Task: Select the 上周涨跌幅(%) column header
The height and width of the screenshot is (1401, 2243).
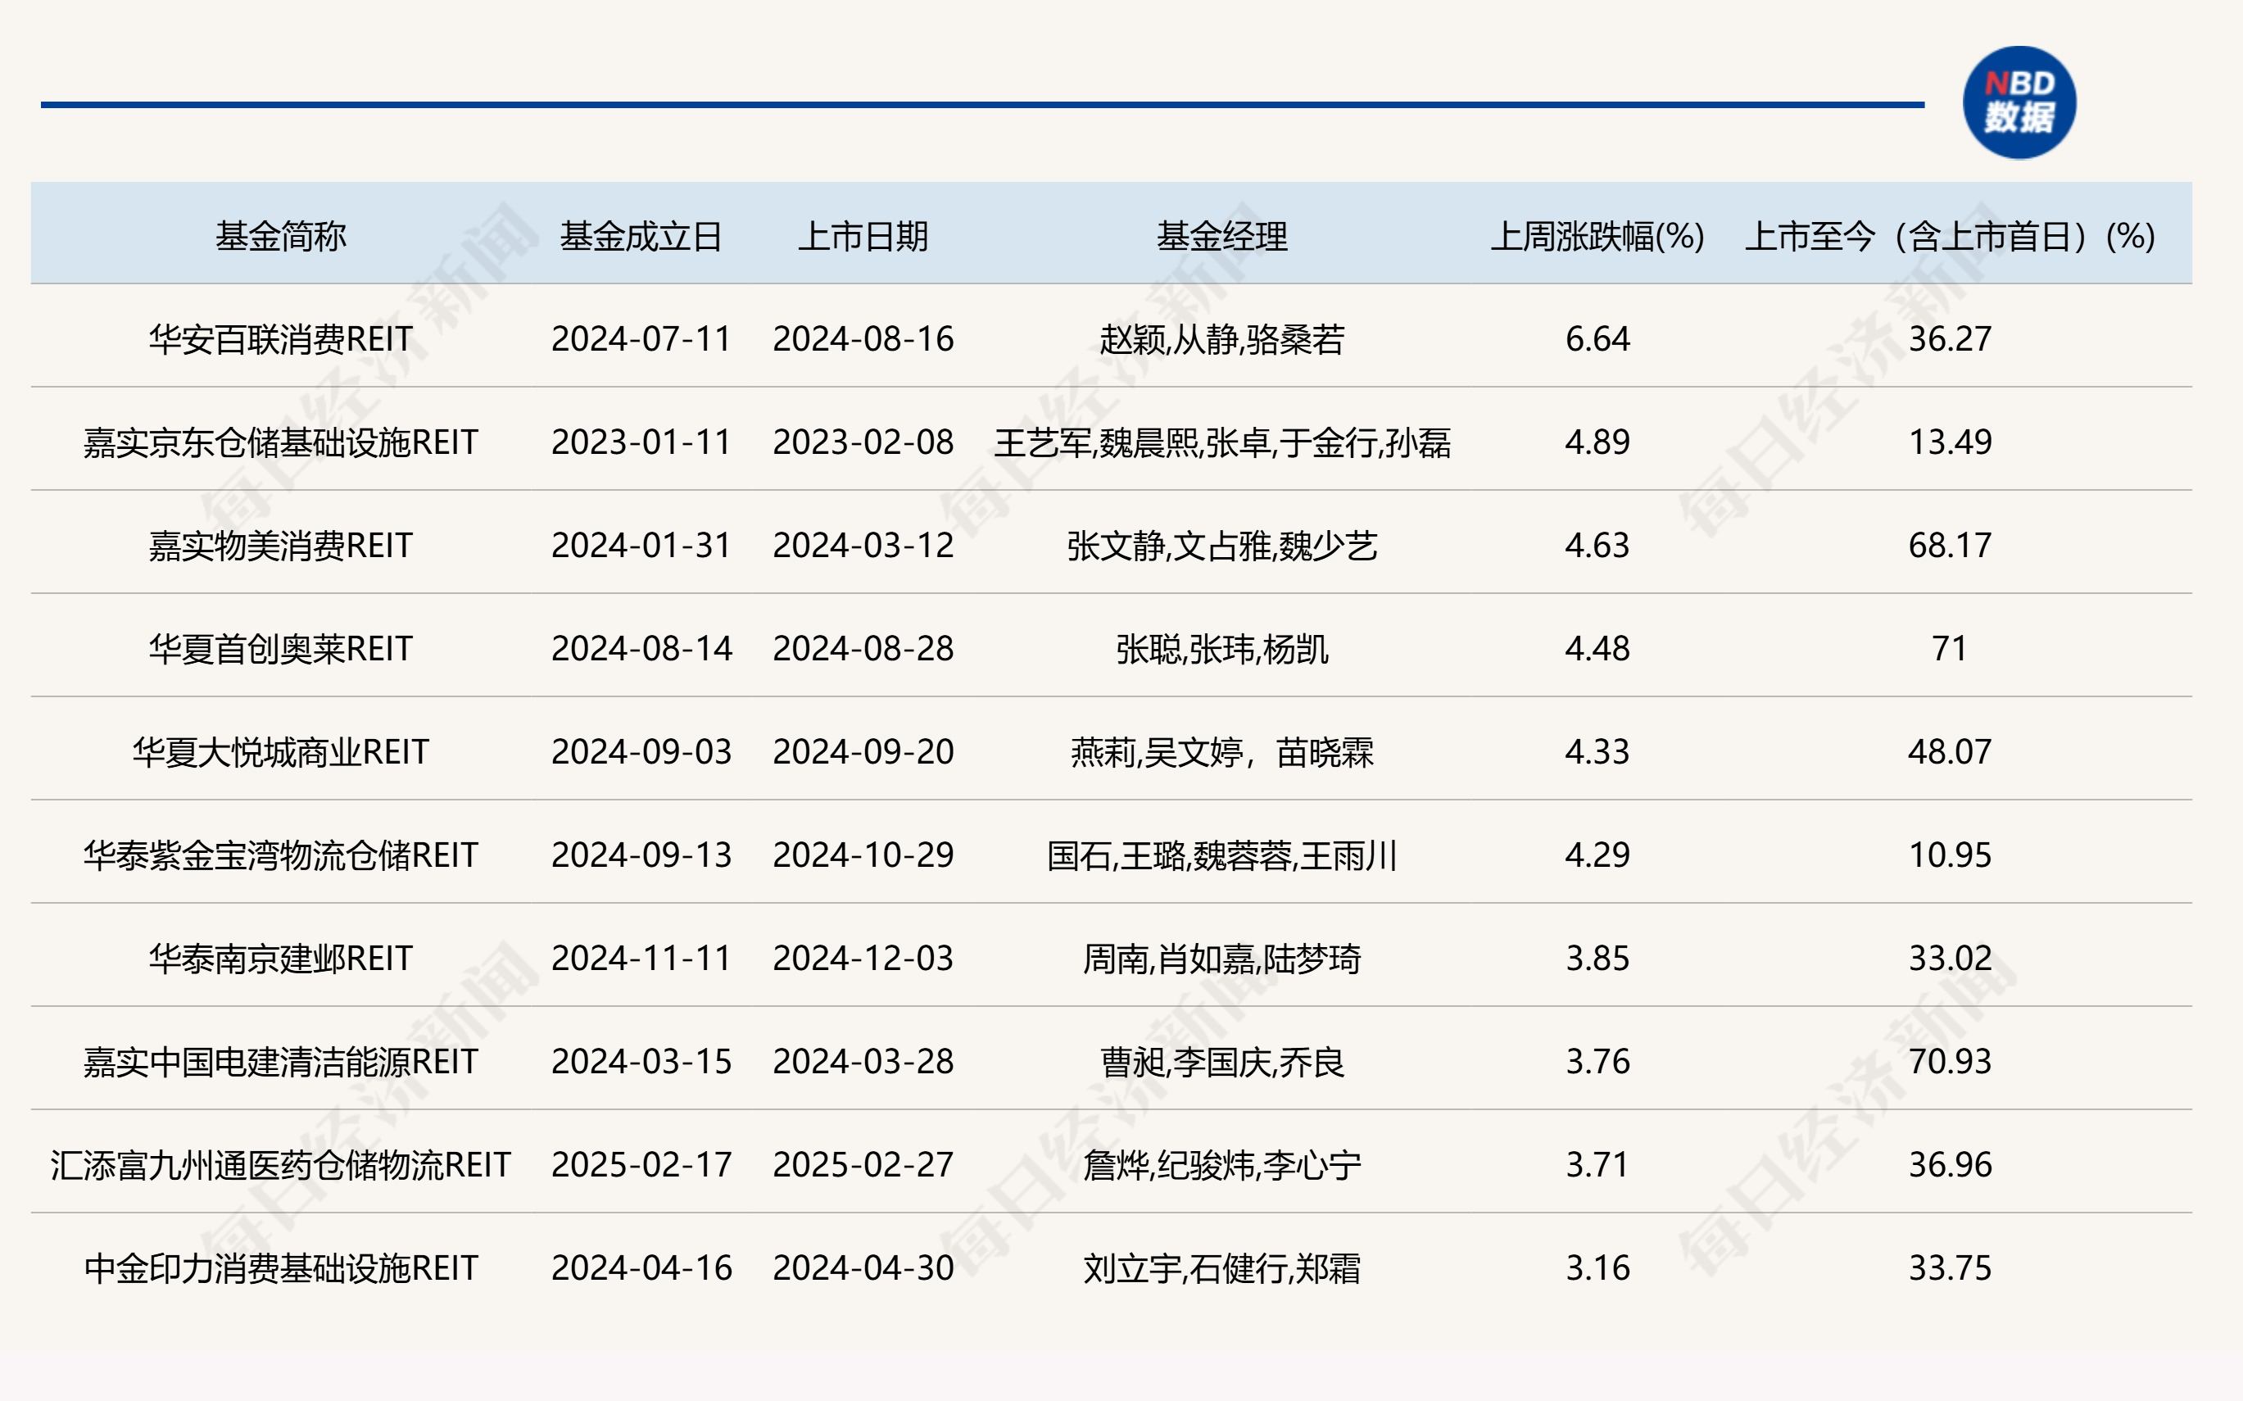Action: pos(1597,236)
